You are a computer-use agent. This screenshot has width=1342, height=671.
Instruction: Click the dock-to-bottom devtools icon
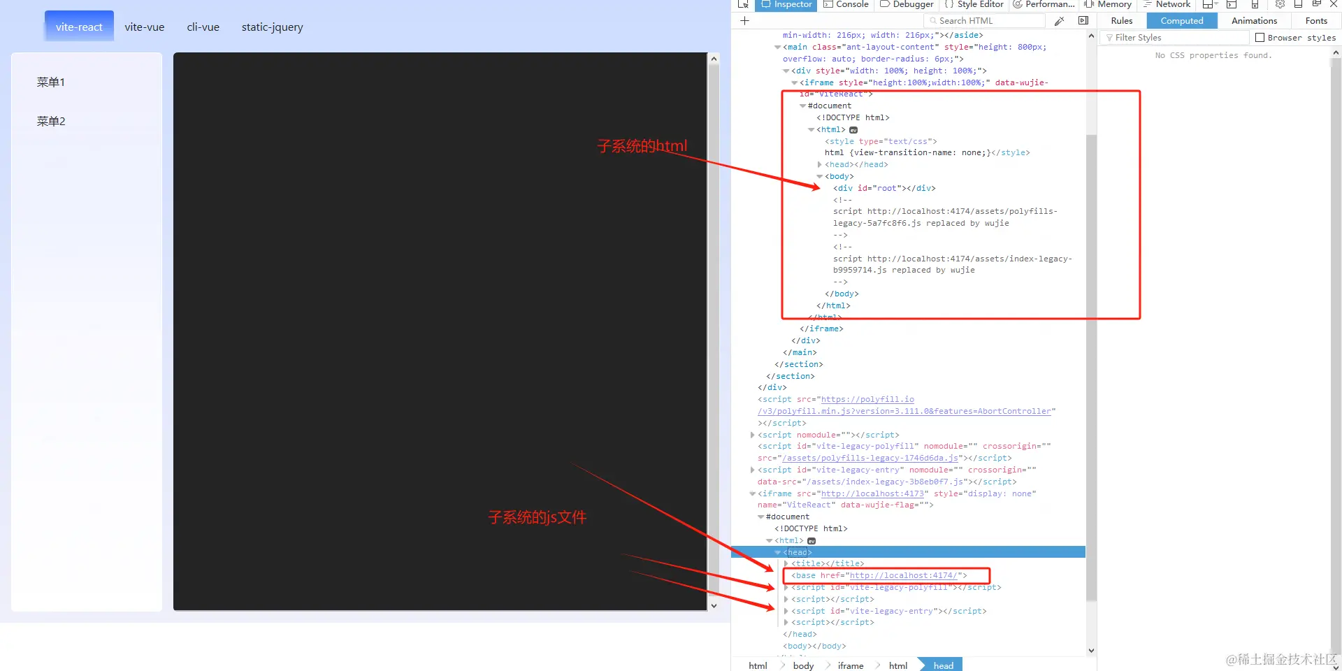click(1298, 4)
